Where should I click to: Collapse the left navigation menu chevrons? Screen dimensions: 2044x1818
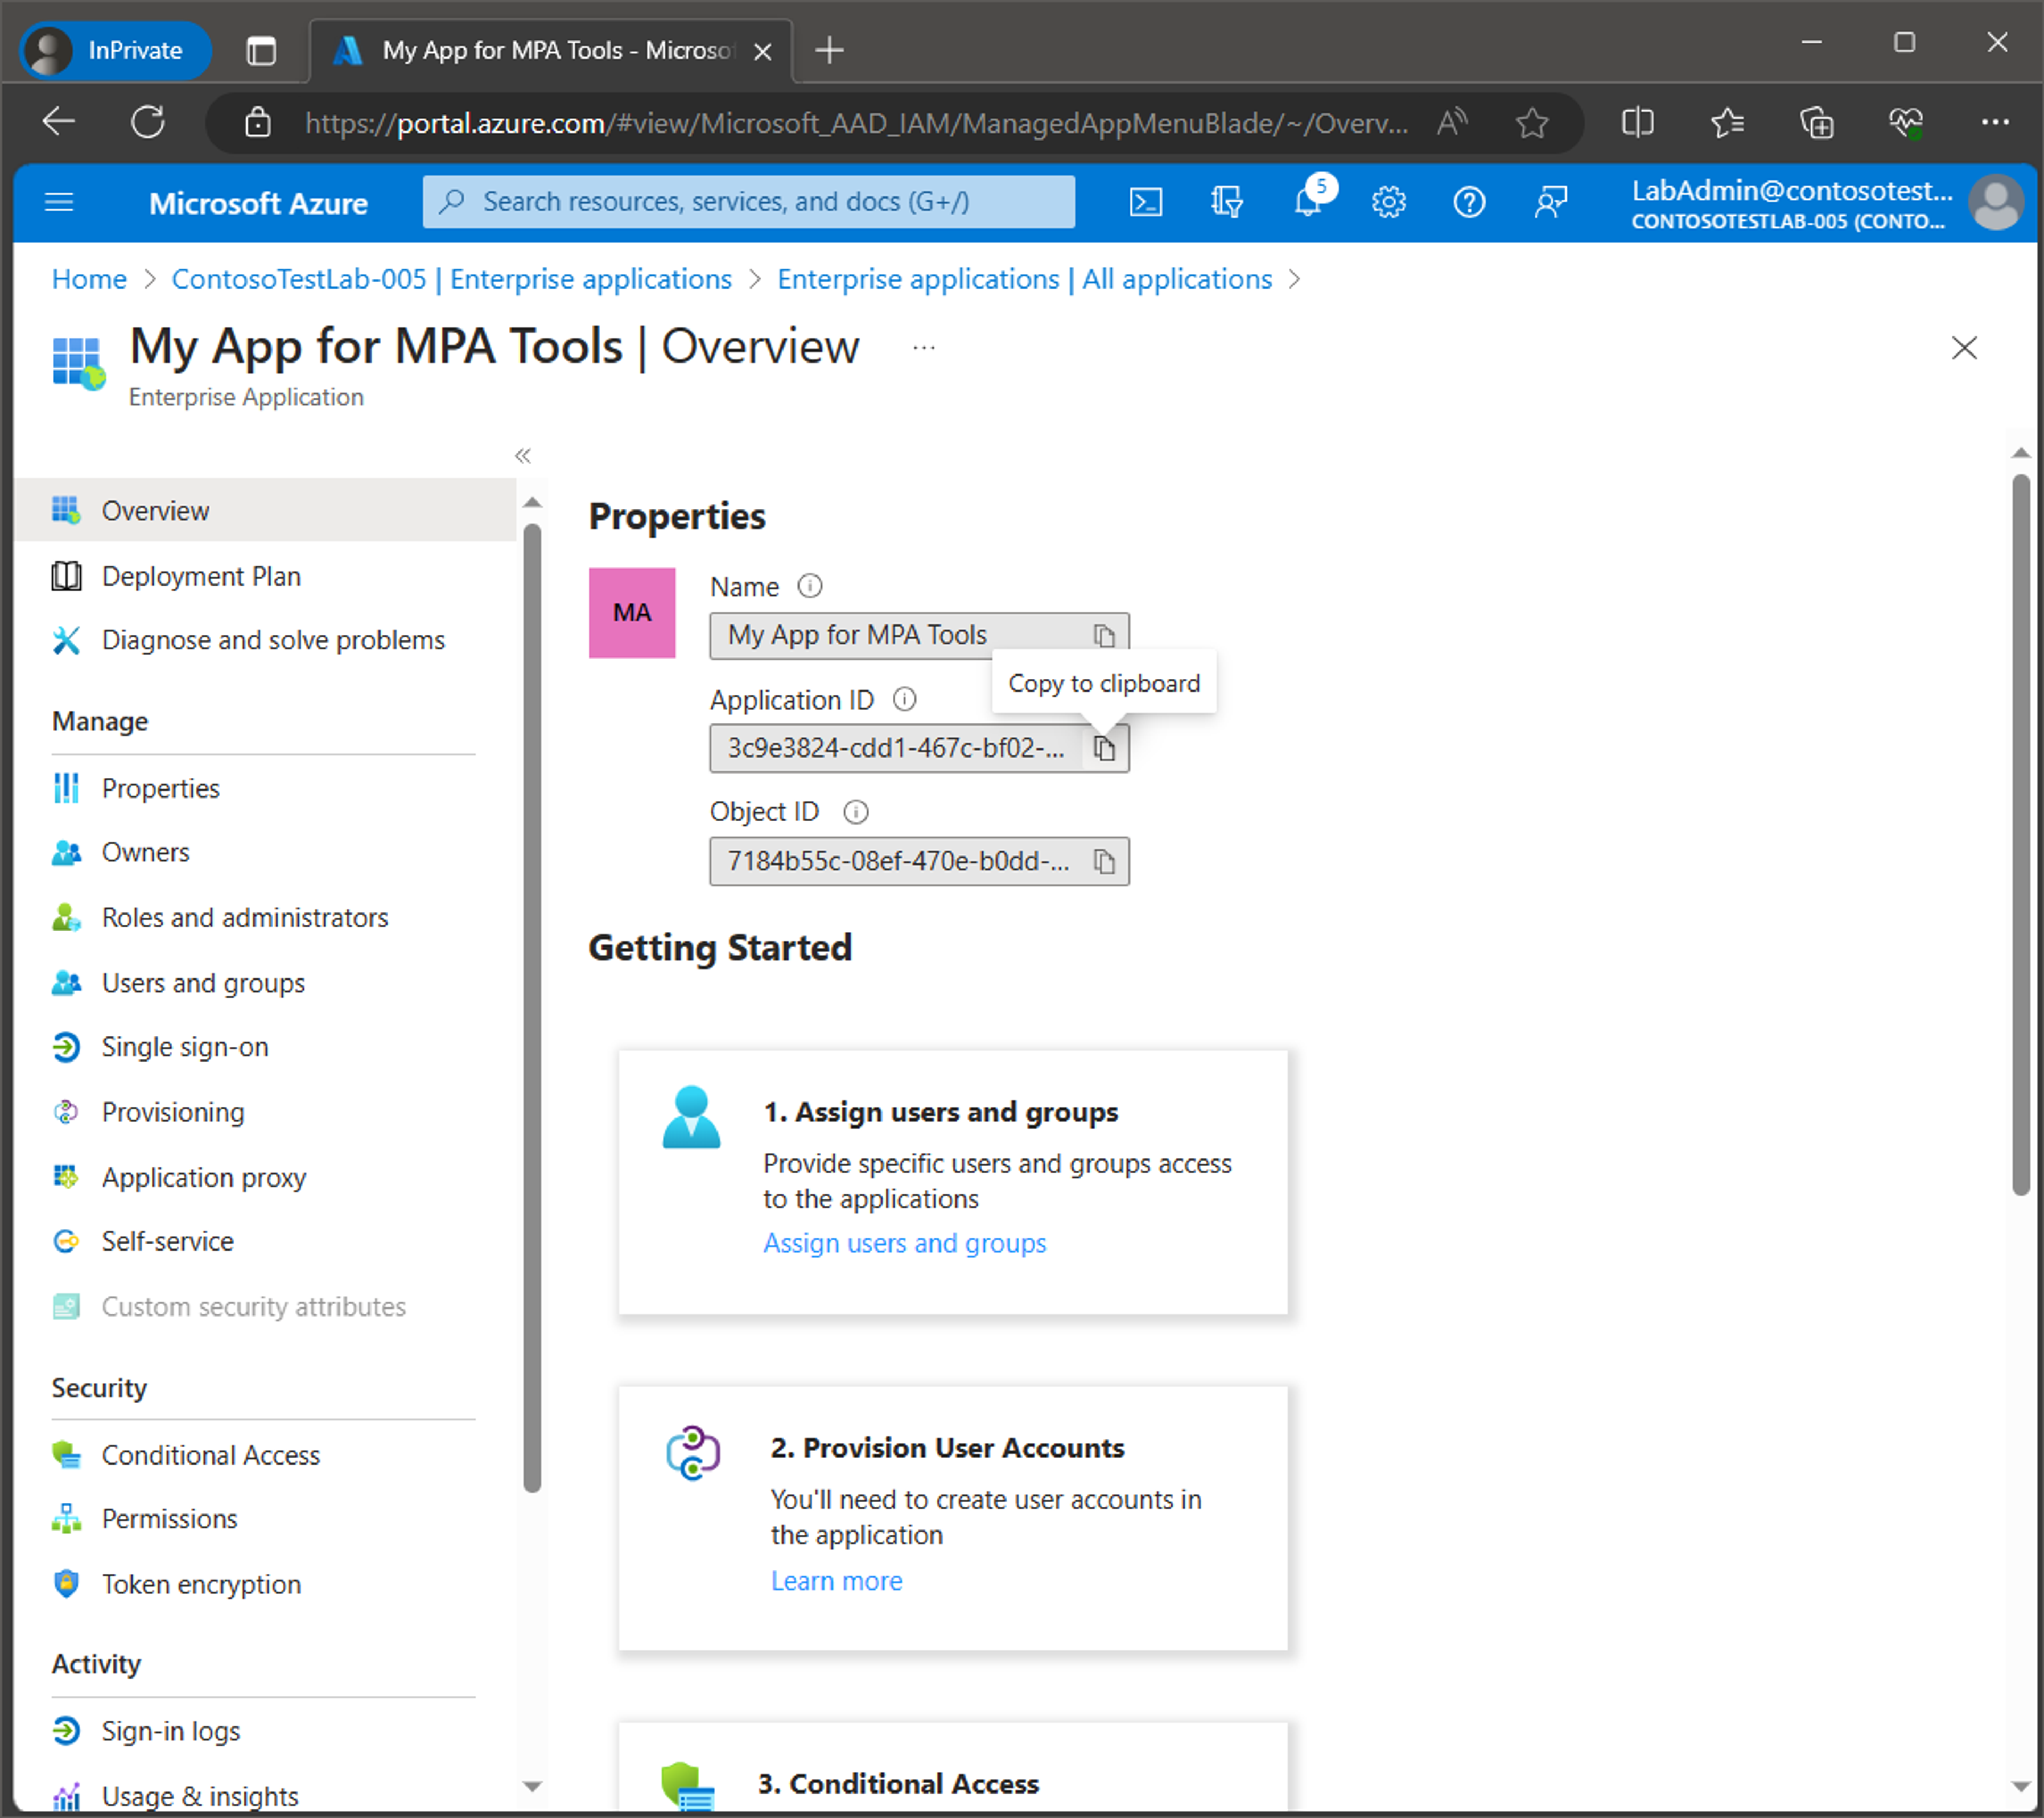[522, 456]
